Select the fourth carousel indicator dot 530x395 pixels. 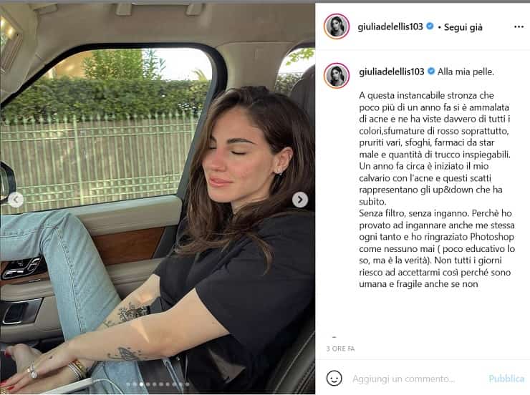coord(148,384)
